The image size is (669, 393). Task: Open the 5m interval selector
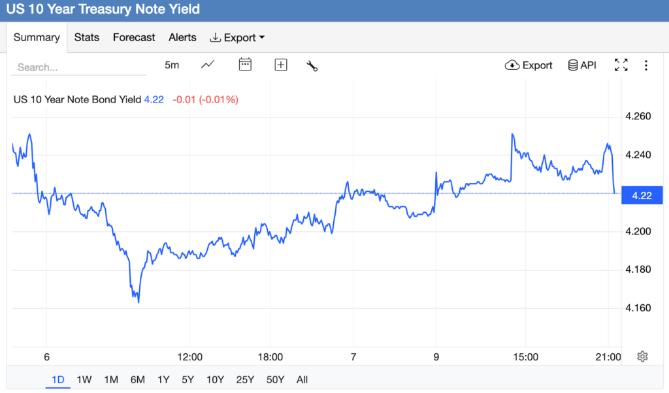(x=171, y=65)
